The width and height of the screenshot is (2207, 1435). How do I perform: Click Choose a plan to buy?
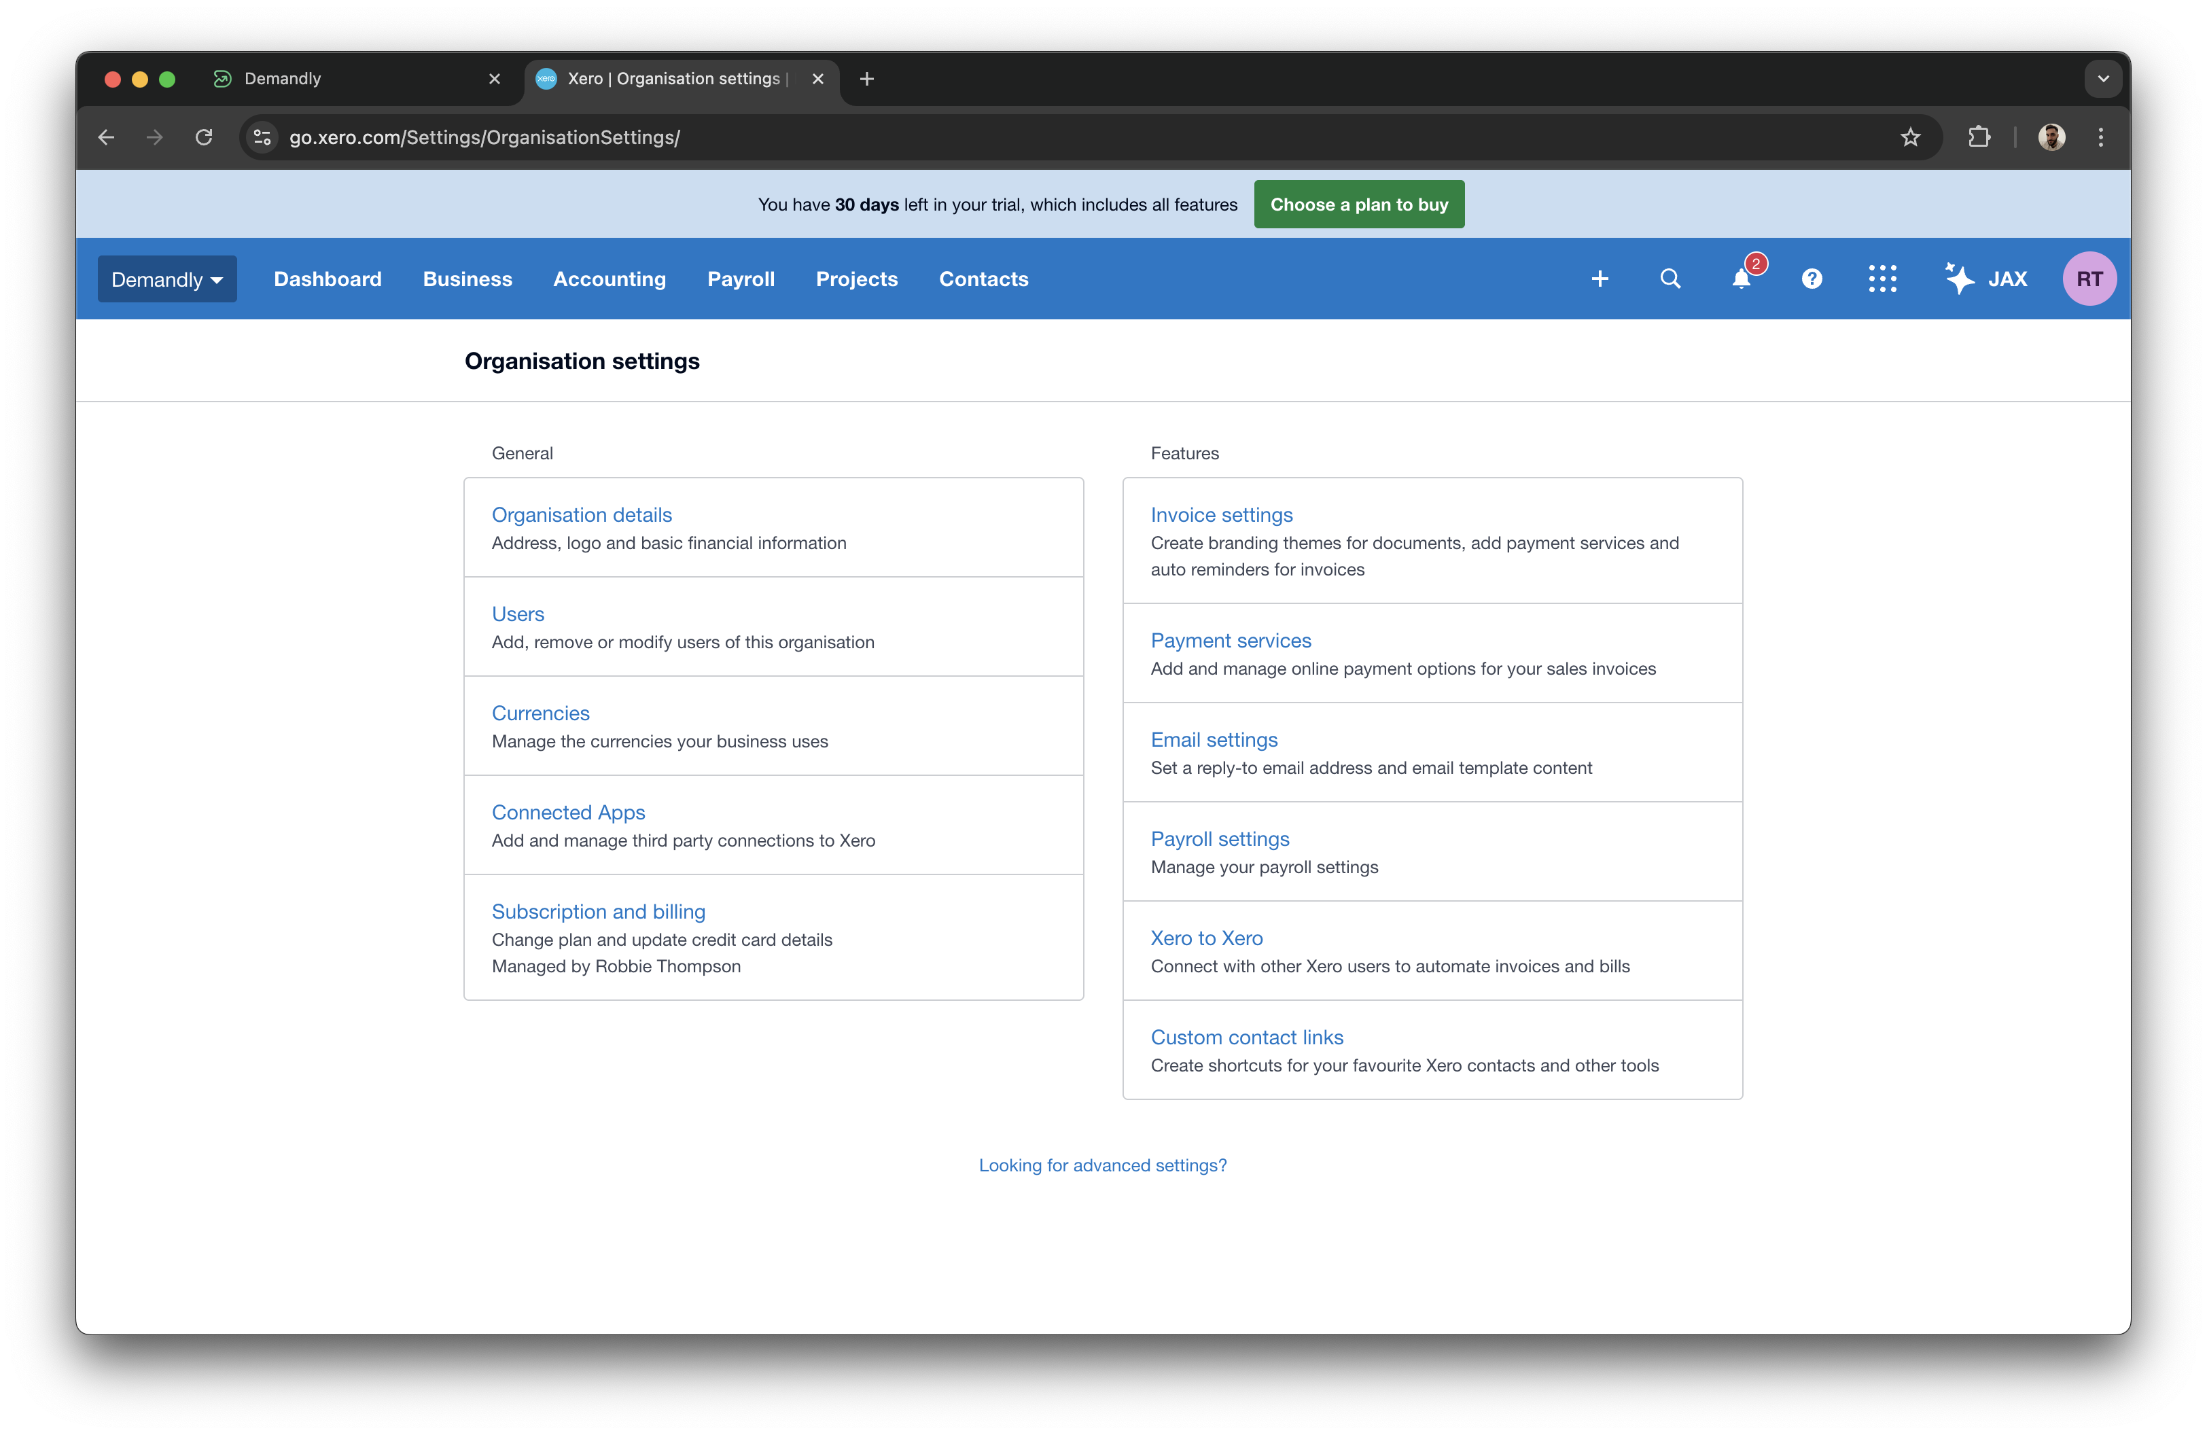(1358, 204)
